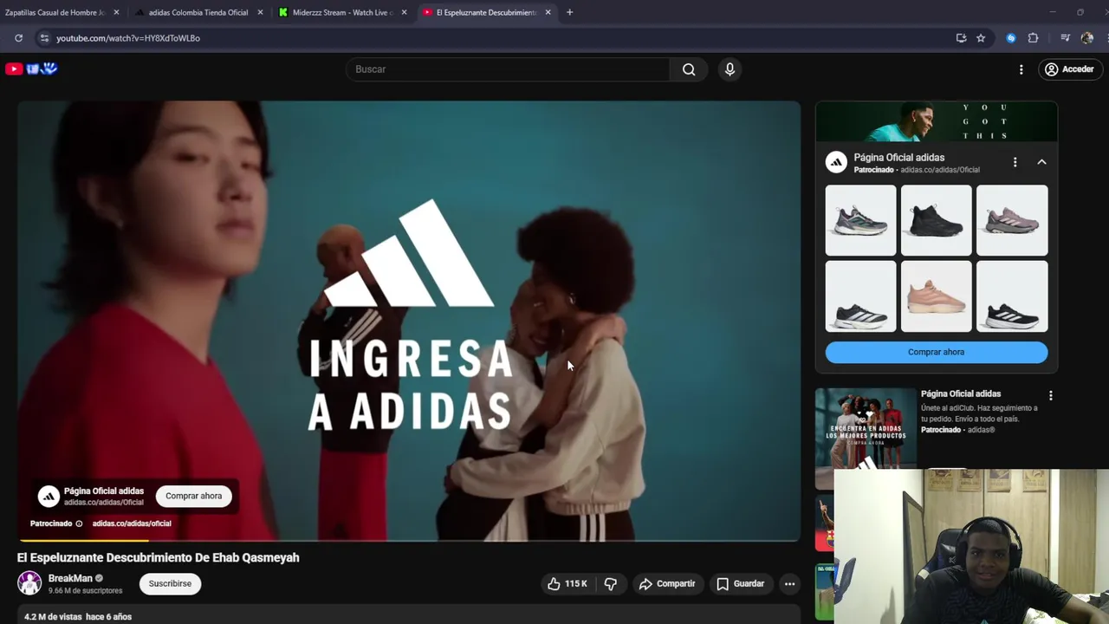
Task: Close the adidas Colombia Tienda Oficial tab
Action: pyautogui.click(x=260, y=13)
